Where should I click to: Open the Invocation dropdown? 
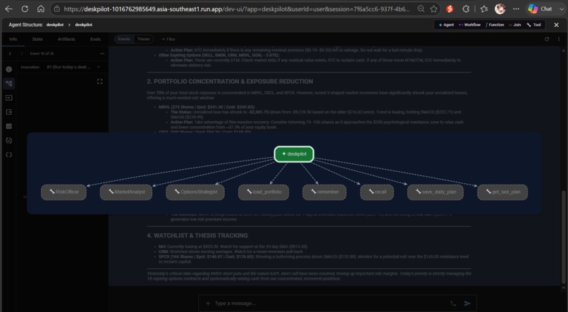73,67
